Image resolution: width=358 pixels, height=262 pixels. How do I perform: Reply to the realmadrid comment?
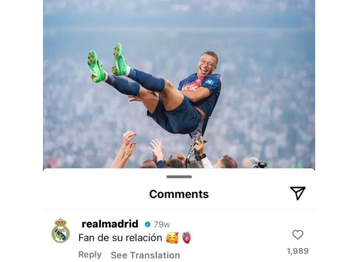(90, 254)
